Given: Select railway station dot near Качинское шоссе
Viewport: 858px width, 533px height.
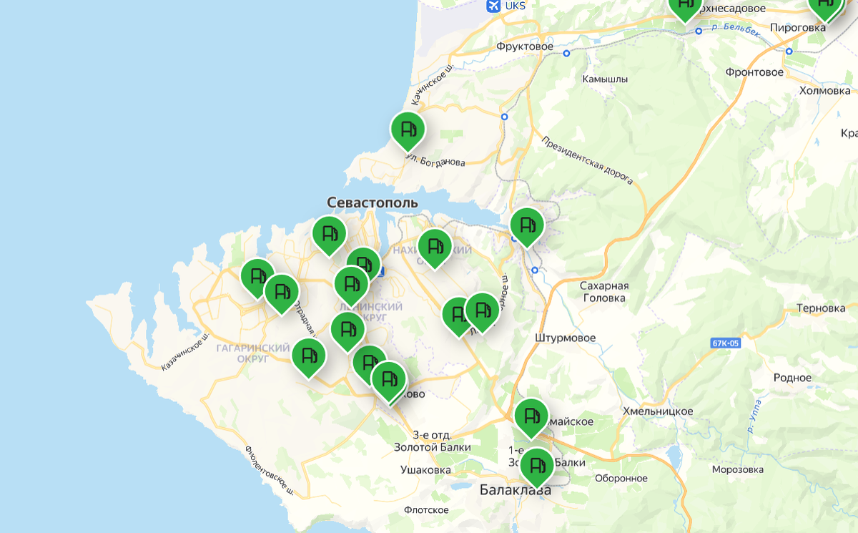Looking at the screenshot, I should click(x=504, y=116).
